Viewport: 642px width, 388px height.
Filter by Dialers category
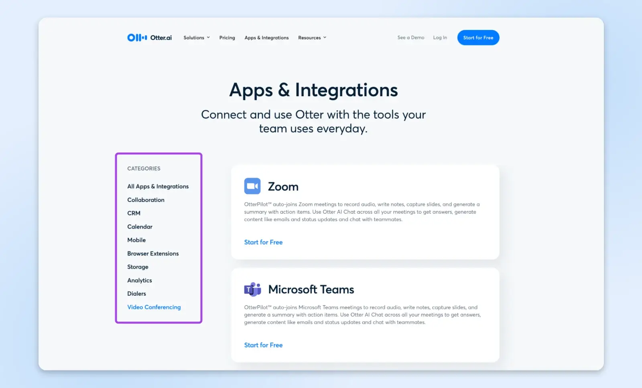[137, 293]
